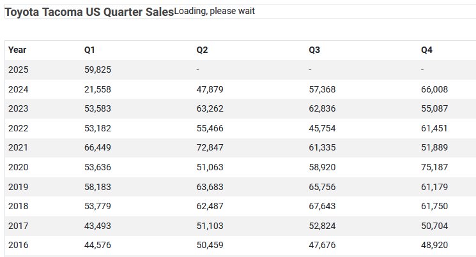
Task: Click the Q2 column header
Action: (x=202, y=50)
